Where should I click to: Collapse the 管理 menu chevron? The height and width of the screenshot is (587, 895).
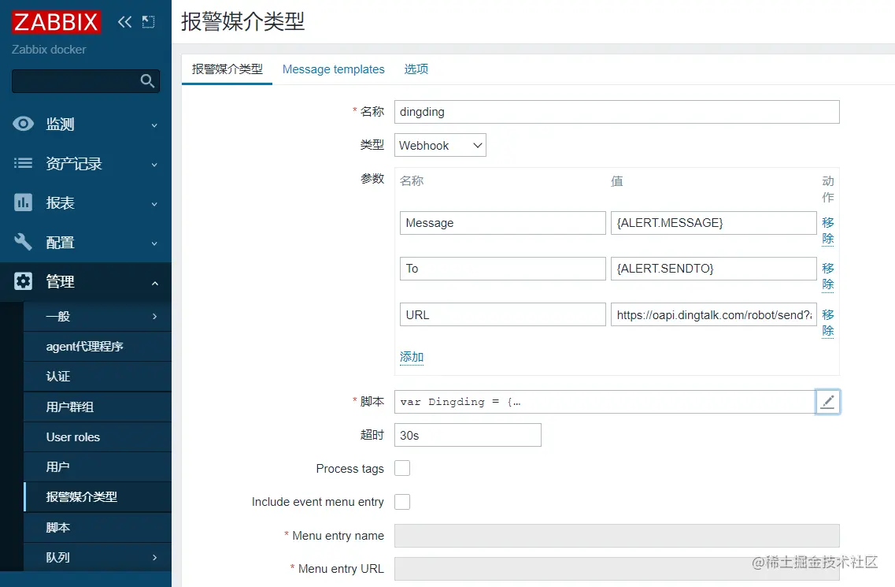[155, 283]
